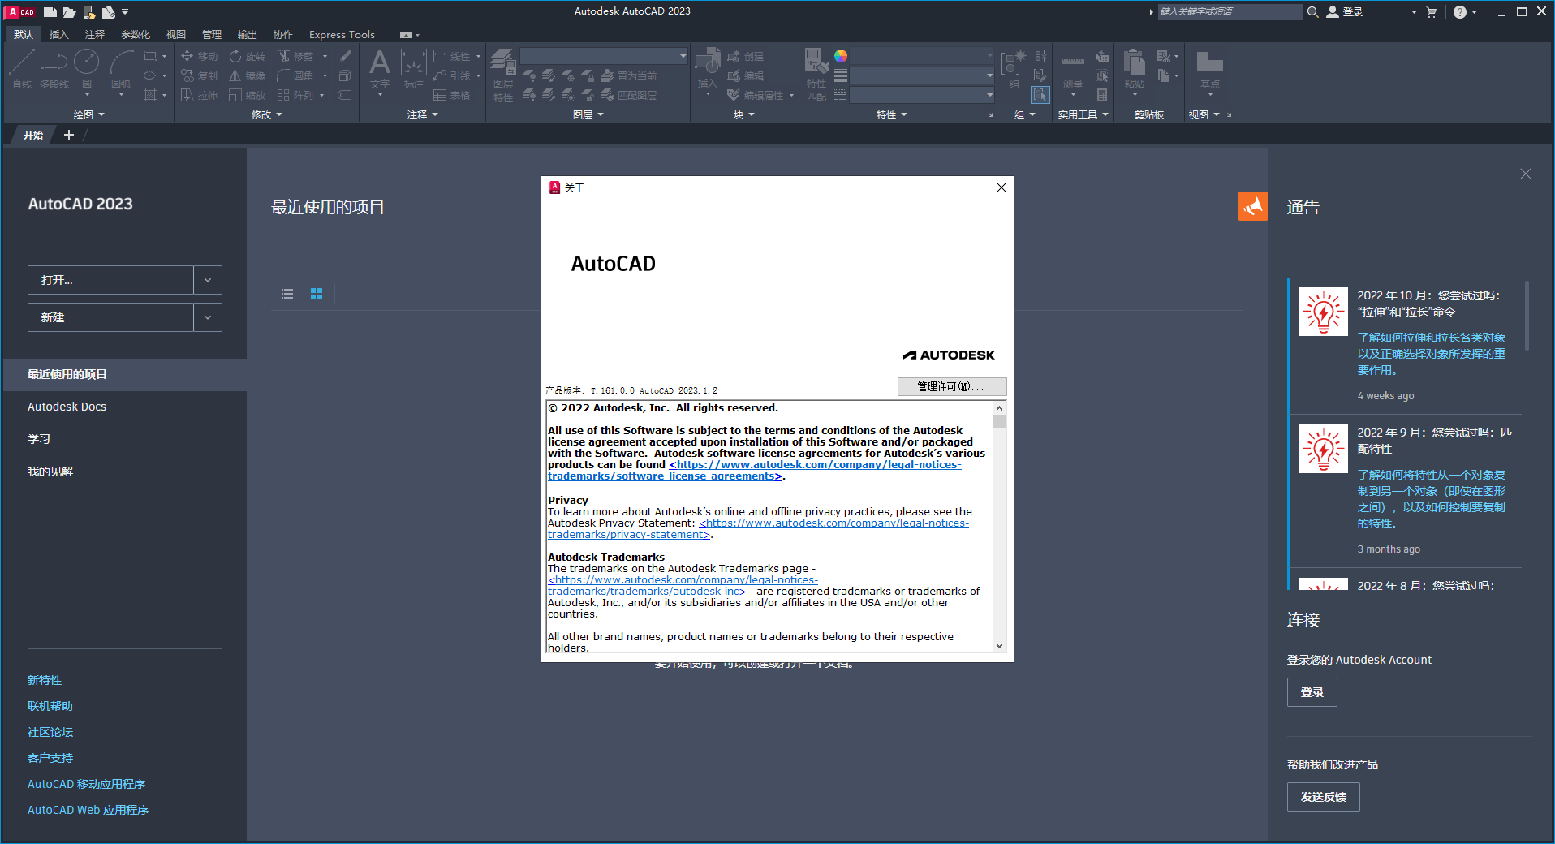Click the Manage License button
Image resolution: width=1555 pixels, height=844 pixels.
tap(951, 386)
